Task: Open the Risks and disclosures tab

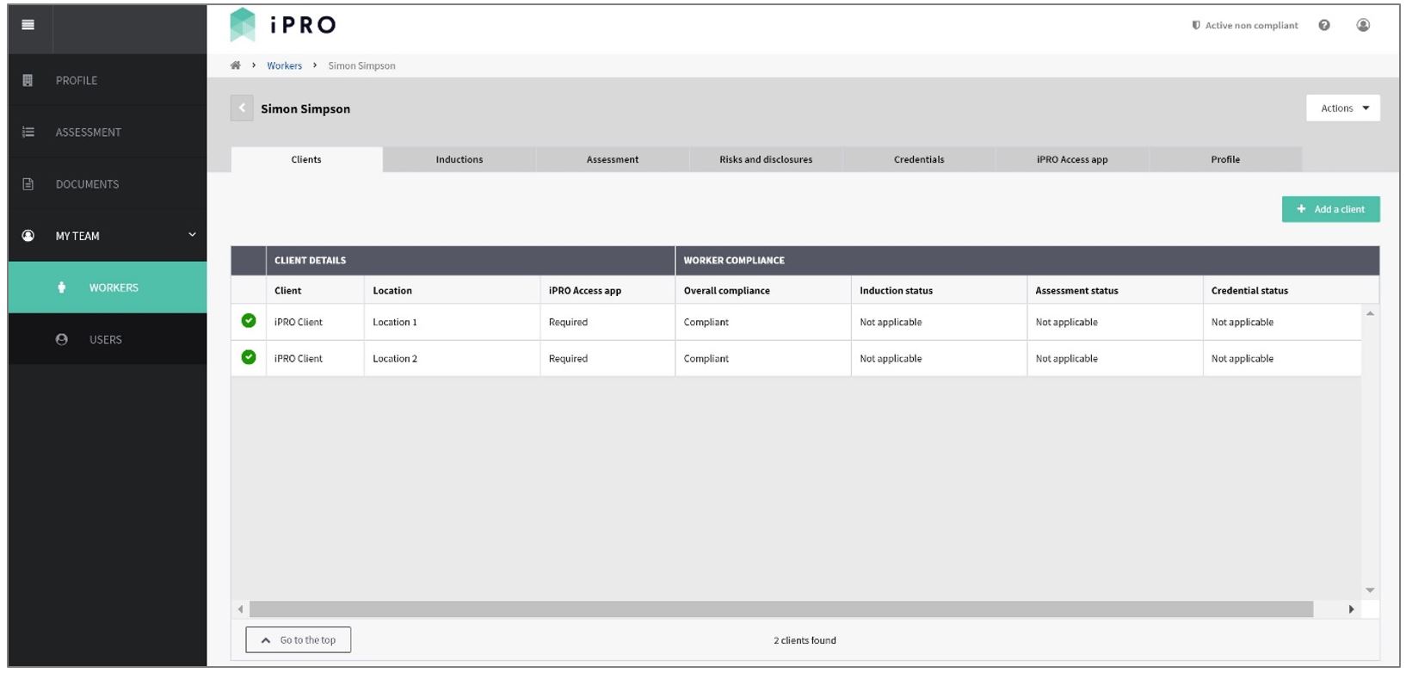Action: click(766, 159)
